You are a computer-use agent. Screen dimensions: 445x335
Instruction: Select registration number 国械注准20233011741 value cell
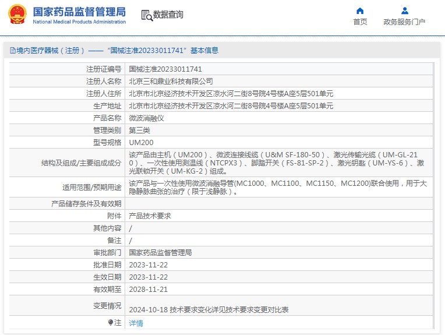click(x=165, y=69)
